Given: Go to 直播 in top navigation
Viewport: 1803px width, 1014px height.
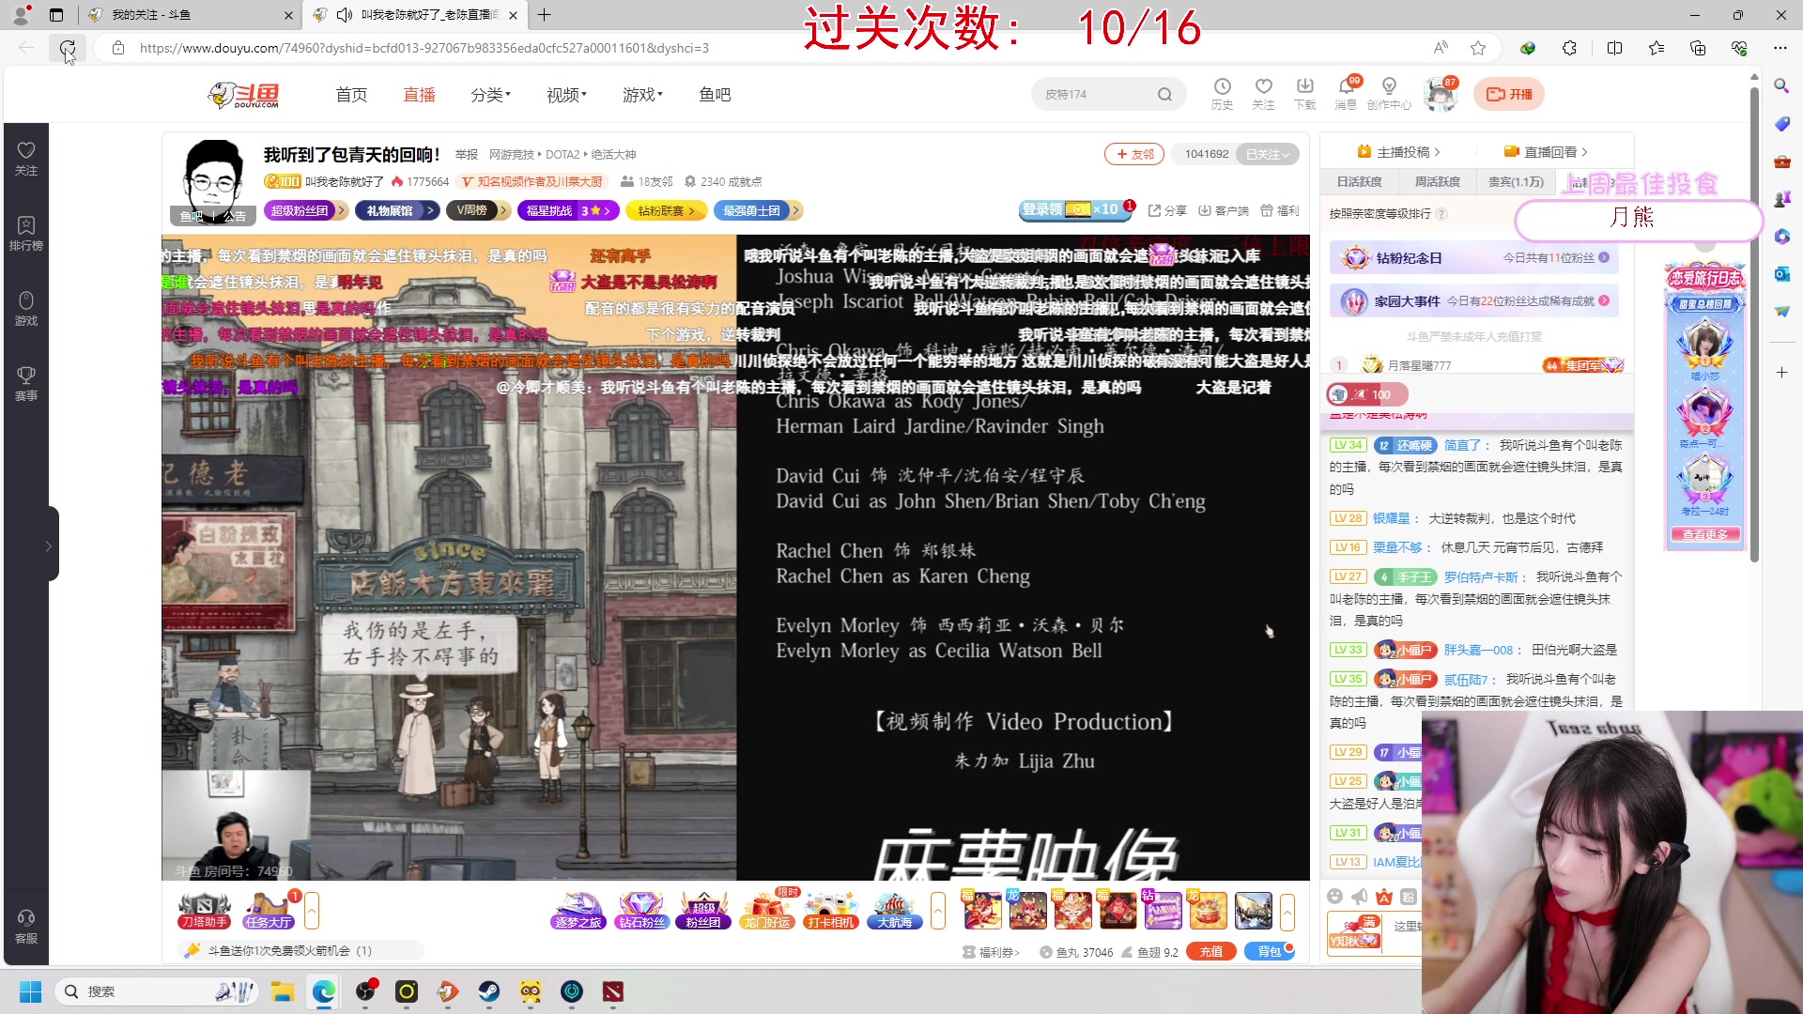Looking at the screenshot, I should point(419,95).
